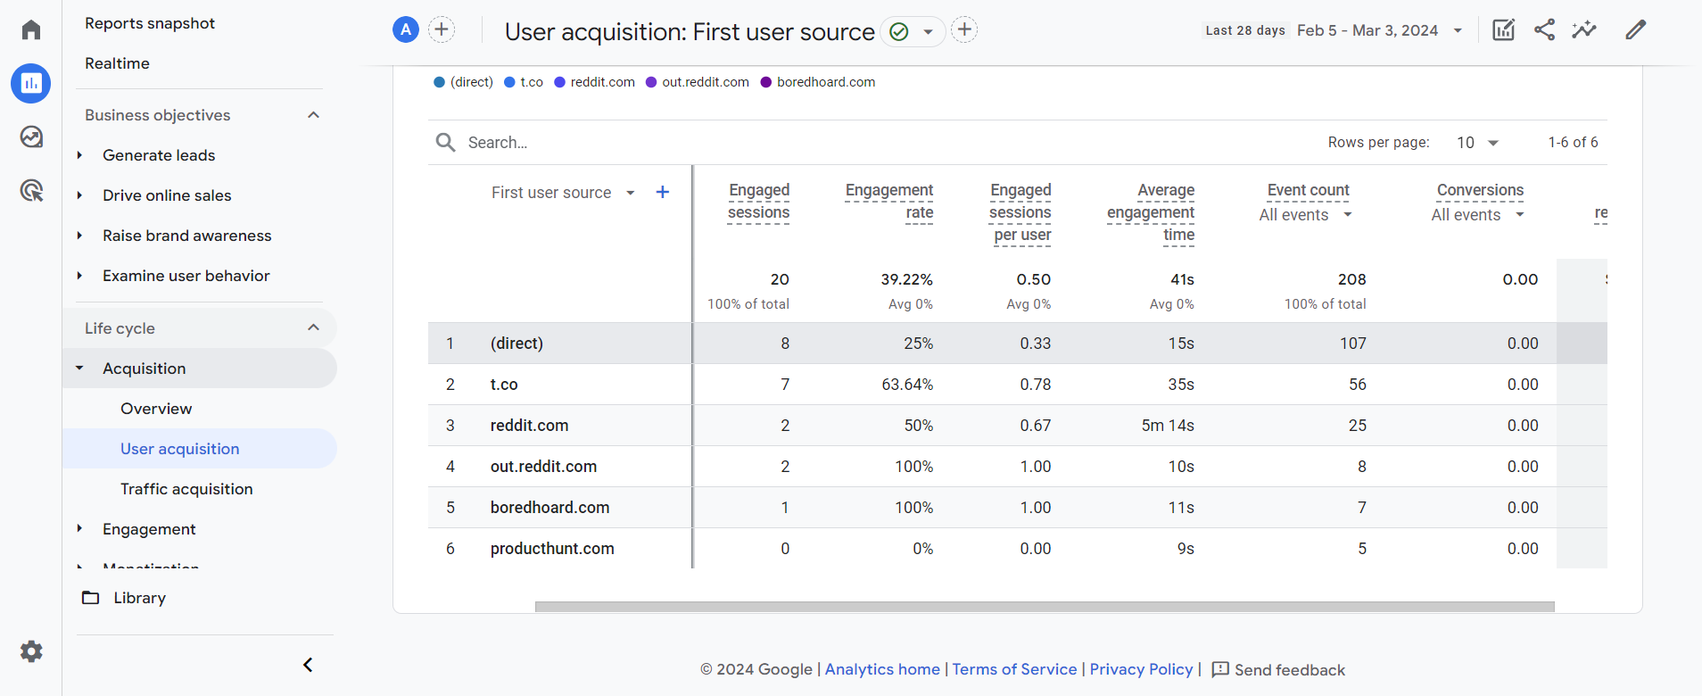
Task: Sort by Average engagement time header
Action: [x=1151, y=212]
